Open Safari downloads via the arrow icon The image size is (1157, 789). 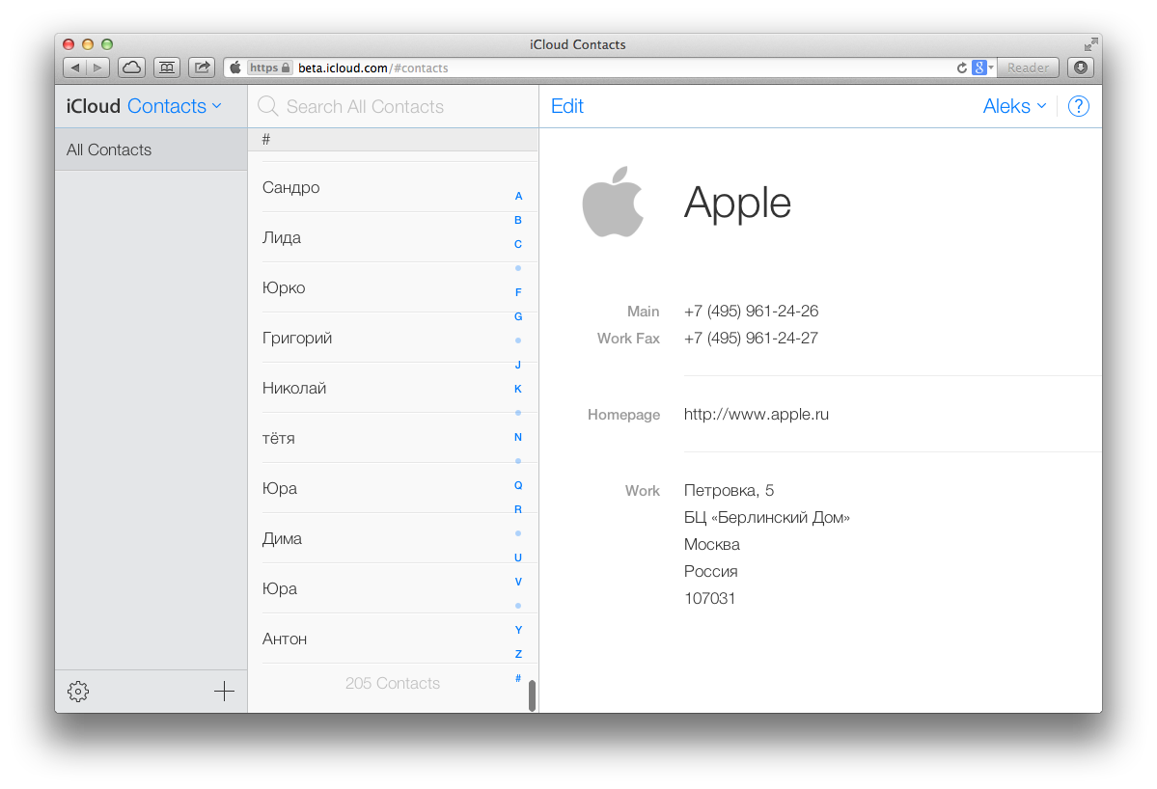(1080, 68)
